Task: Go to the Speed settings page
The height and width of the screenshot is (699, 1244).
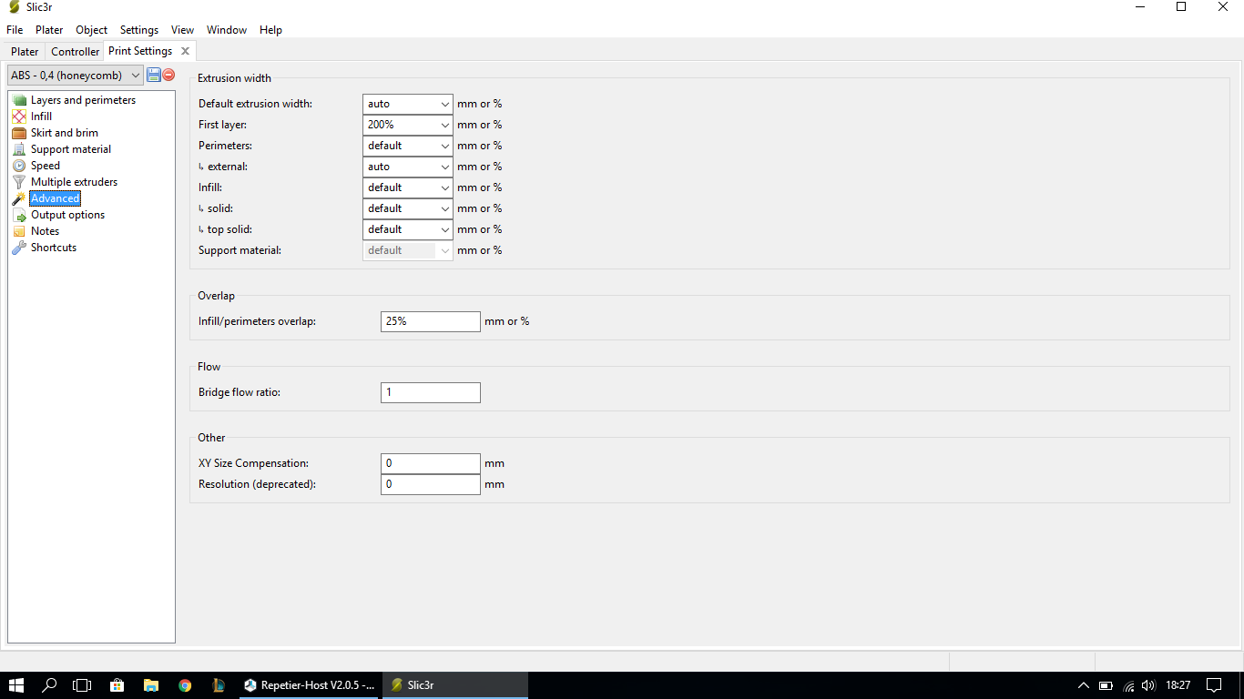Action: [x=45, y=166]
